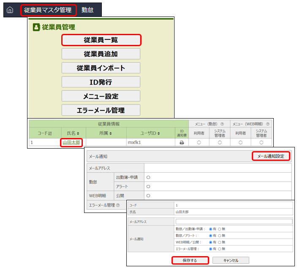The height and width of the screenshot is (268, 297).
Task: Click the 従業員一覧 button
Action: pos(101,40)
